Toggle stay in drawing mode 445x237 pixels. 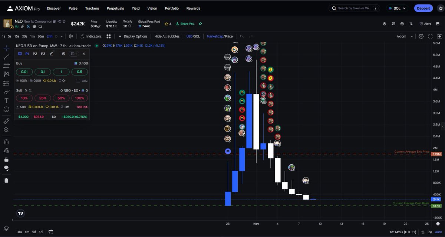(x=6, y=150)
